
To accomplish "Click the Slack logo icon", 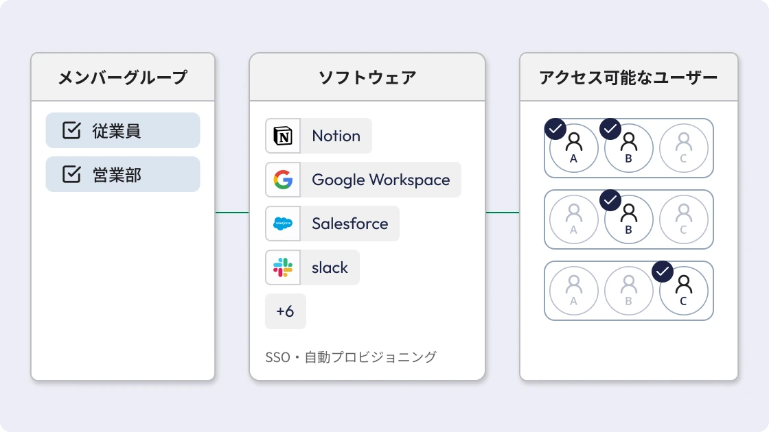I will click(283, 267).
